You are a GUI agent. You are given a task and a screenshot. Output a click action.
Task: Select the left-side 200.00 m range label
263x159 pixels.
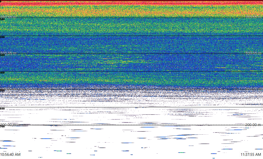8,125
